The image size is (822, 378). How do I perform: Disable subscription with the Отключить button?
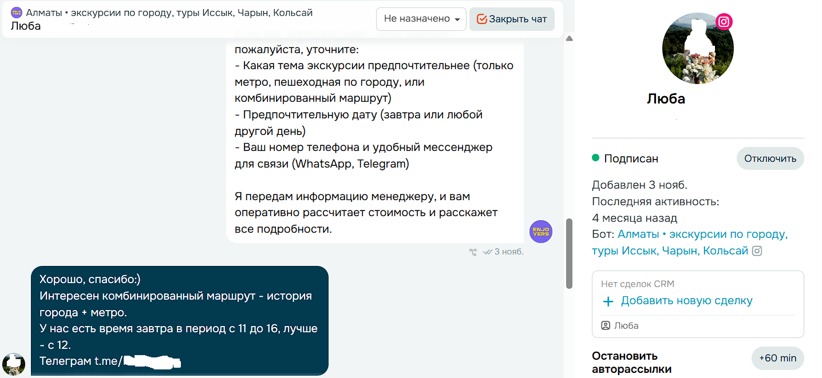pos(770,158)
